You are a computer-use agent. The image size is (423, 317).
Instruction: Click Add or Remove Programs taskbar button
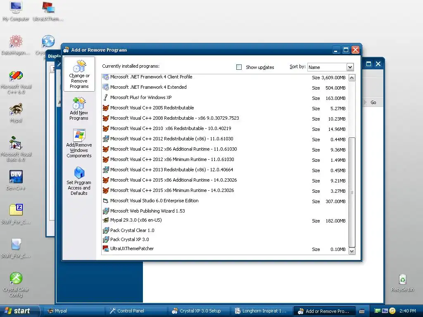[x=324, y=311]
